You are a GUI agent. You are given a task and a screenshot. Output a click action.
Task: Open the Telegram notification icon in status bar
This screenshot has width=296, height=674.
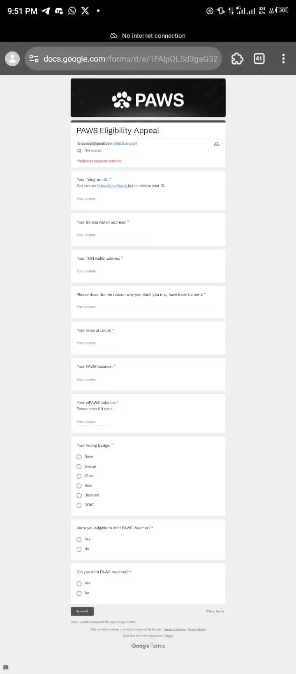46,11
